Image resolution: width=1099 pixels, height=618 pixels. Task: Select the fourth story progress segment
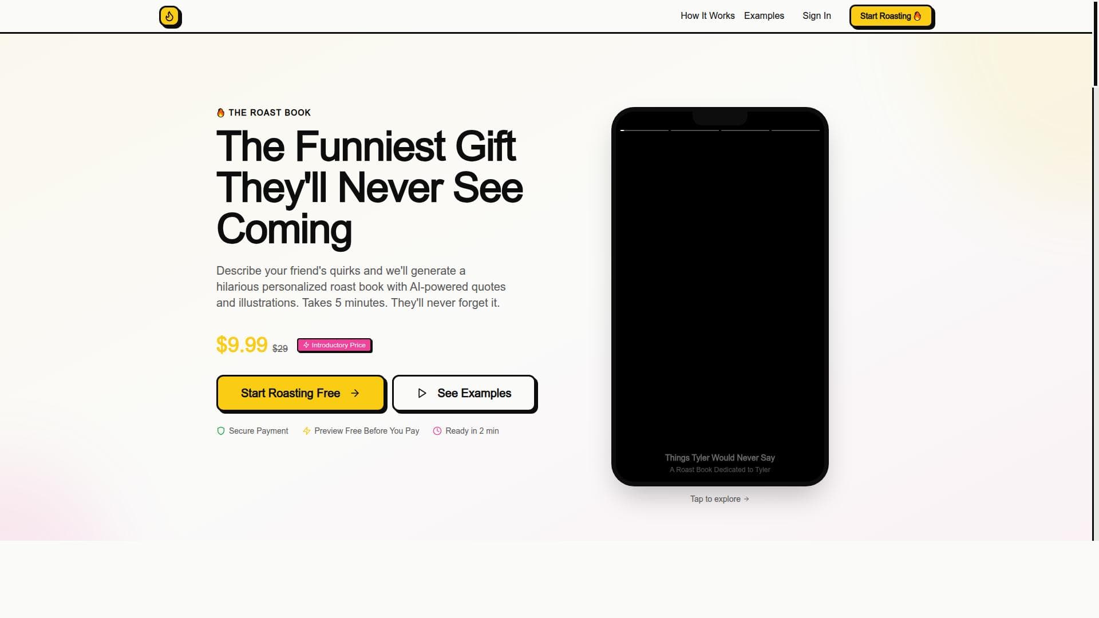coord(796,130)
